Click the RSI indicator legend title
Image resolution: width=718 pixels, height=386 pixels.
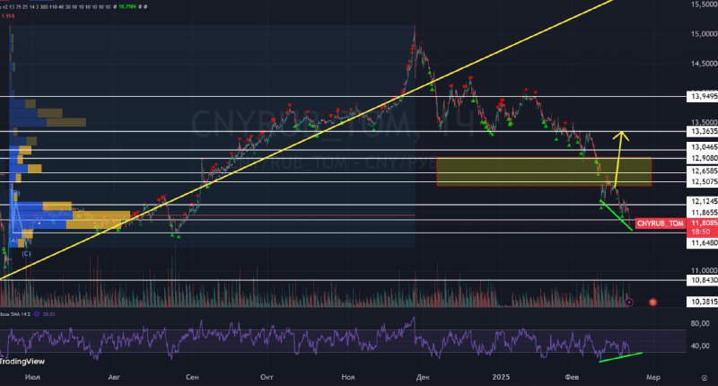click(x=15, y=314)
